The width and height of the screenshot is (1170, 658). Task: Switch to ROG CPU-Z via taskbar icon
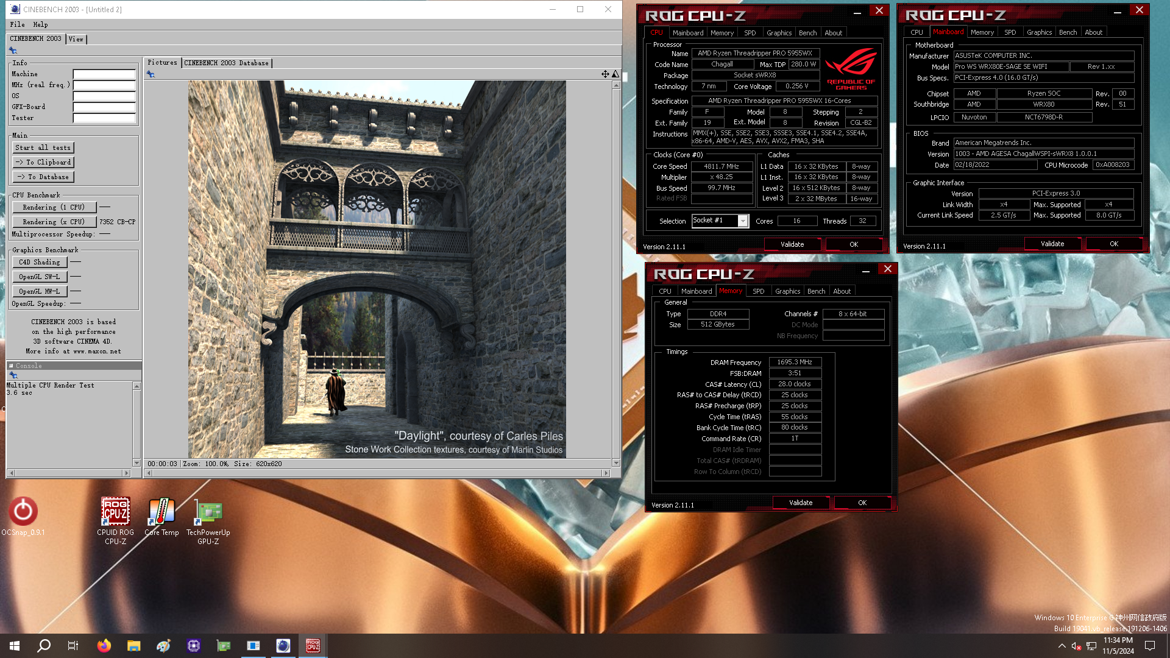(x=313, y=646)
